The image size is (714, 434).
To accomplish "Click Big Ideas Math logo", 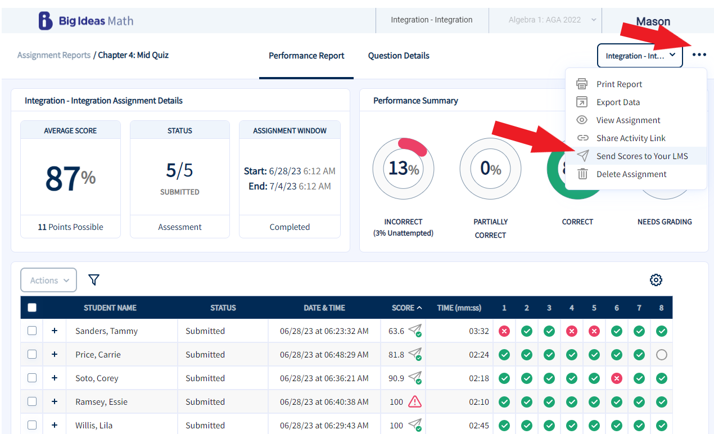I will (x=86, y=21).
